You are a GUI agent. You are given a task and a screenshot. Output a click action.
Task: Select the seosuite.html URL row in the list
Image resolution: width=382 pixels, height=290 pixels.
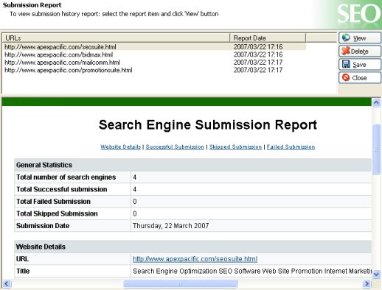click(x=155, y=46)
